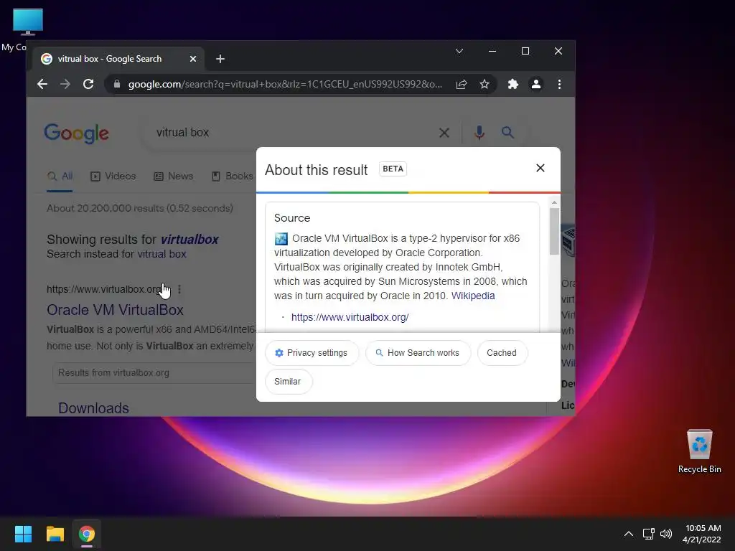Open the clock showing 10:05 AM

702,534
